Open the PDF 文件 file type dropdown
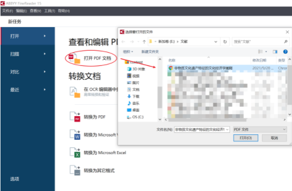The height and width of the screenshot is (191, 292). point(260,129)
